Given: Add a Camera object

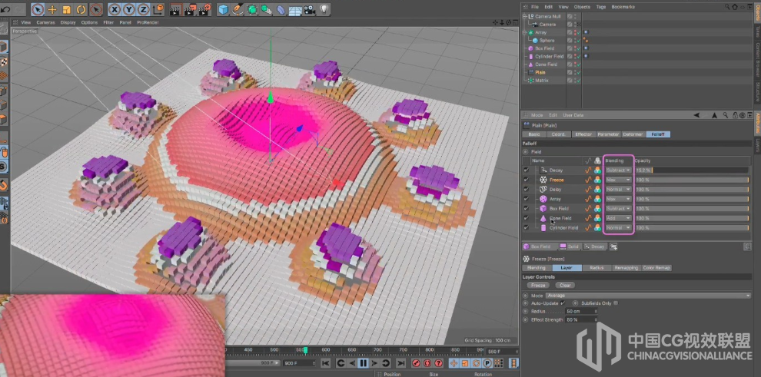Looking at the screenshot, I should [309, 9].
